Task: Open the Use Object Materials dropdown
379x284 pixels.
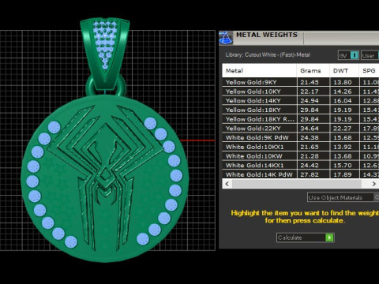Action: coord(343,197)
